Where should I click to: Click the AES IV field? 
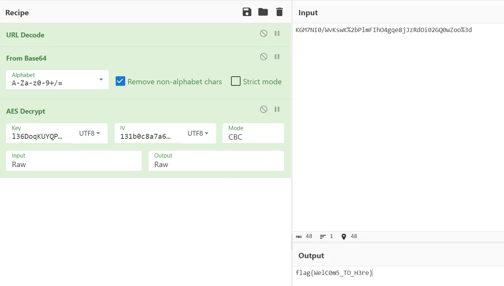pyautogui.click(x=147, y=136)
